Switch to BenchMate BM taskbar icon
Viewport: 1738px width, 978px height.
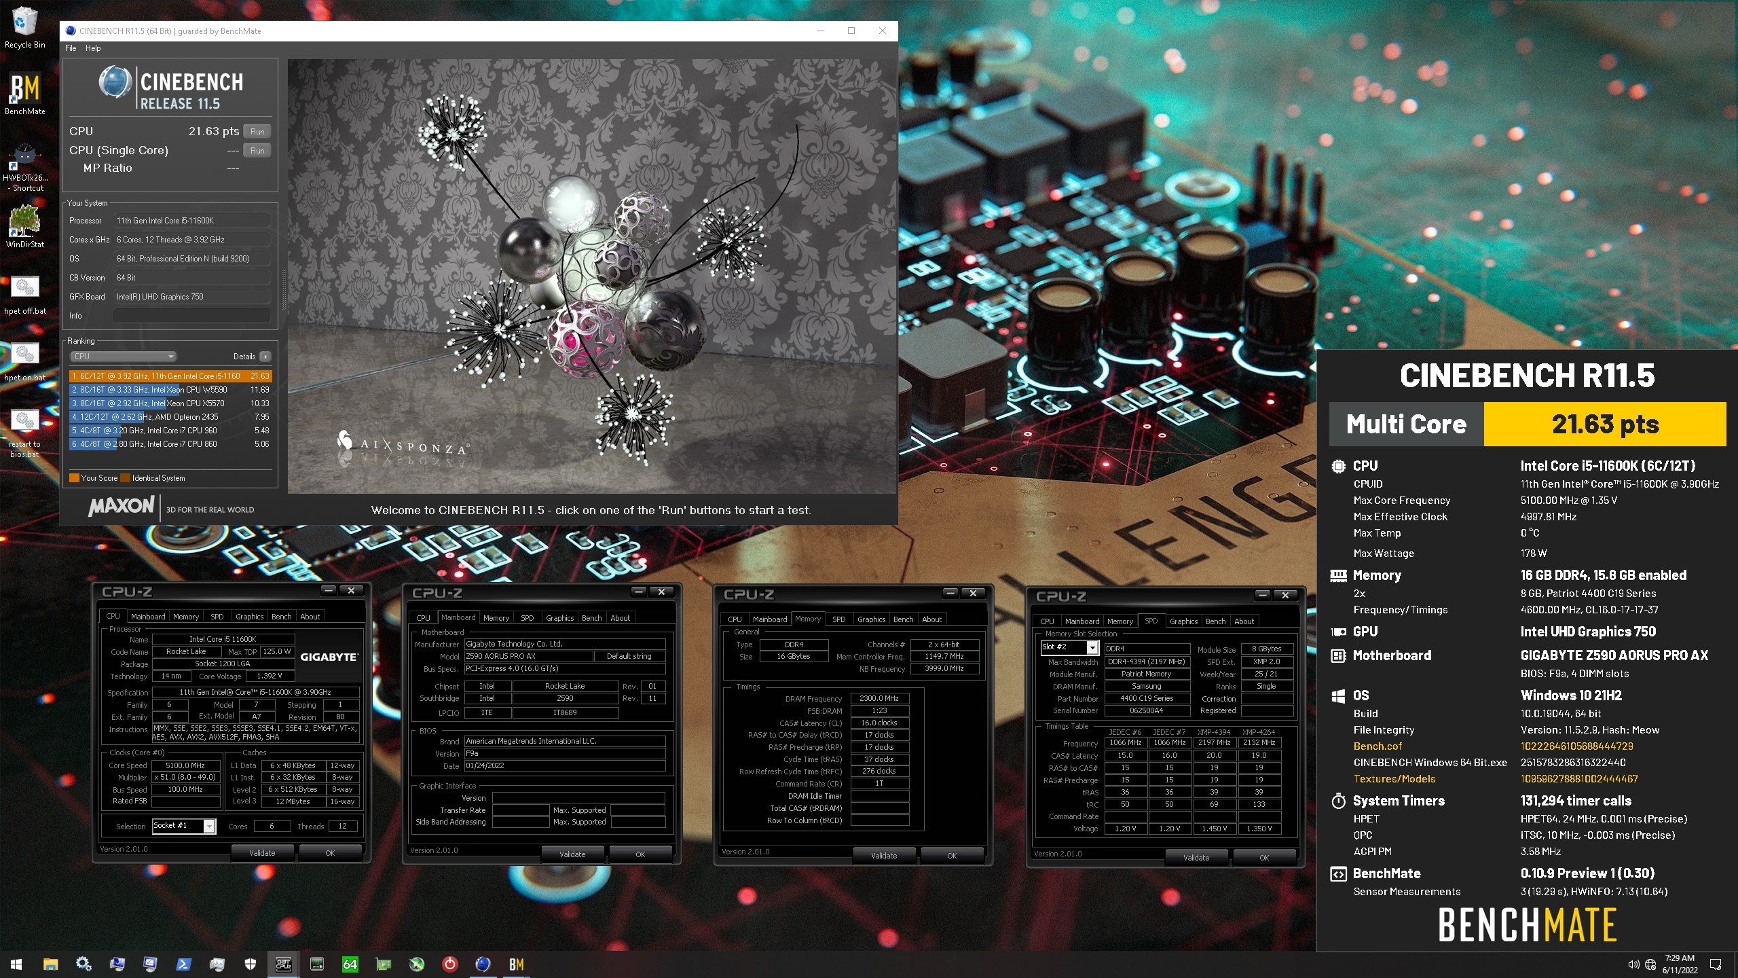(x=516, y=964)
